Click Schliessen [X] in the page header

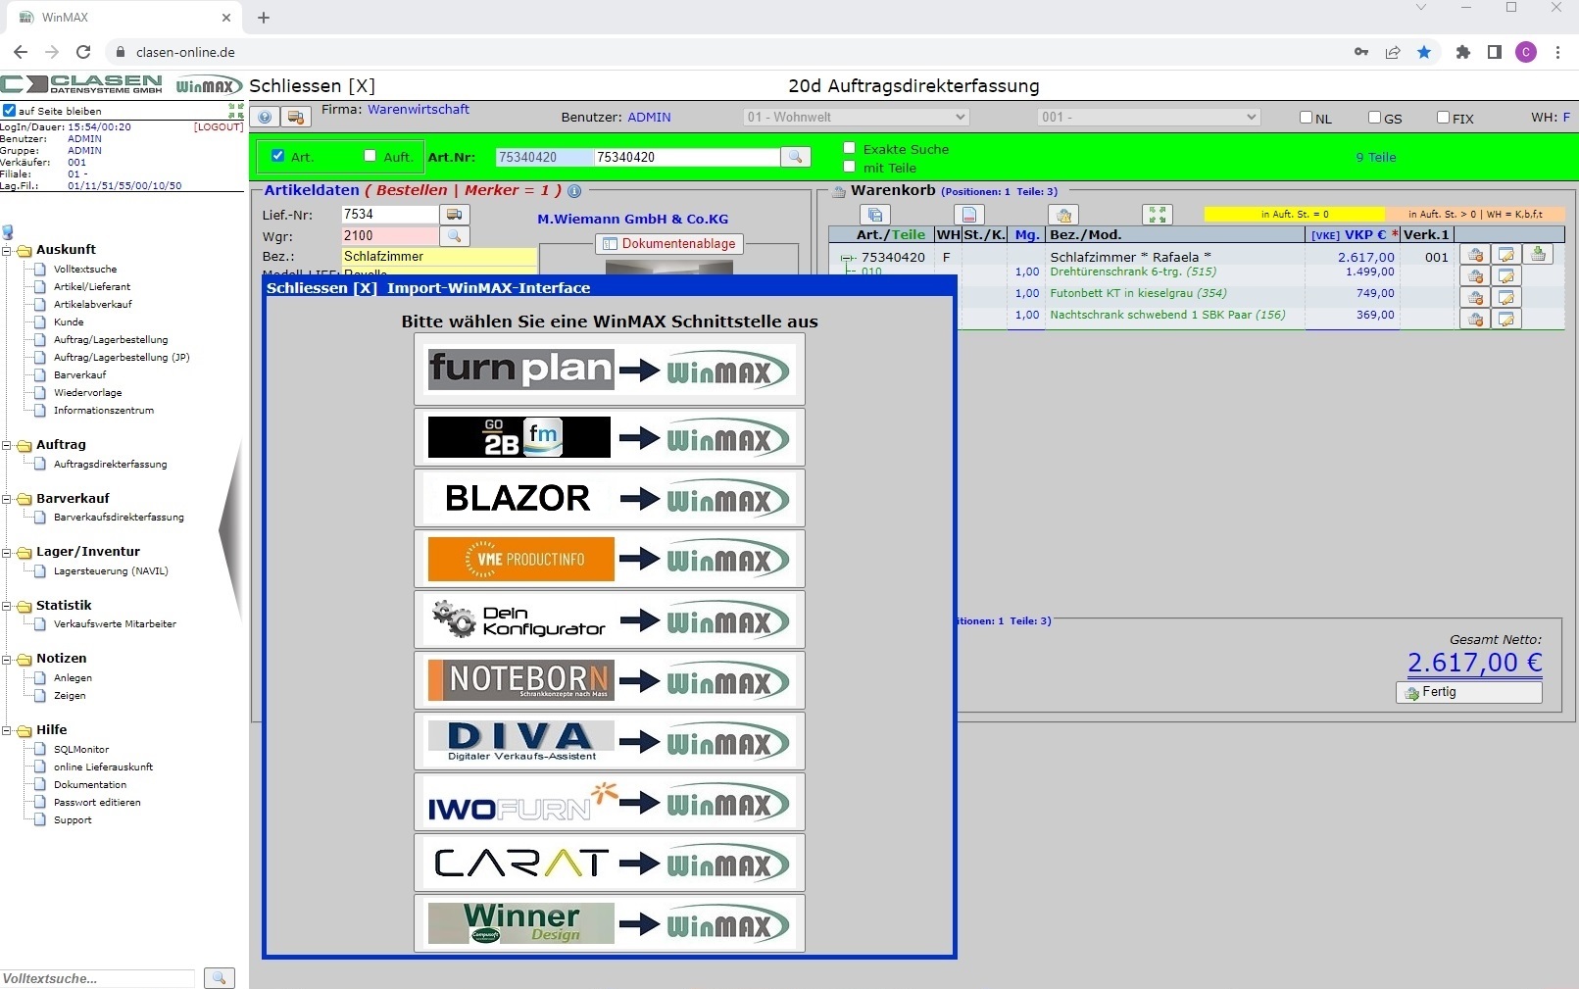click(x=312, y=86)
